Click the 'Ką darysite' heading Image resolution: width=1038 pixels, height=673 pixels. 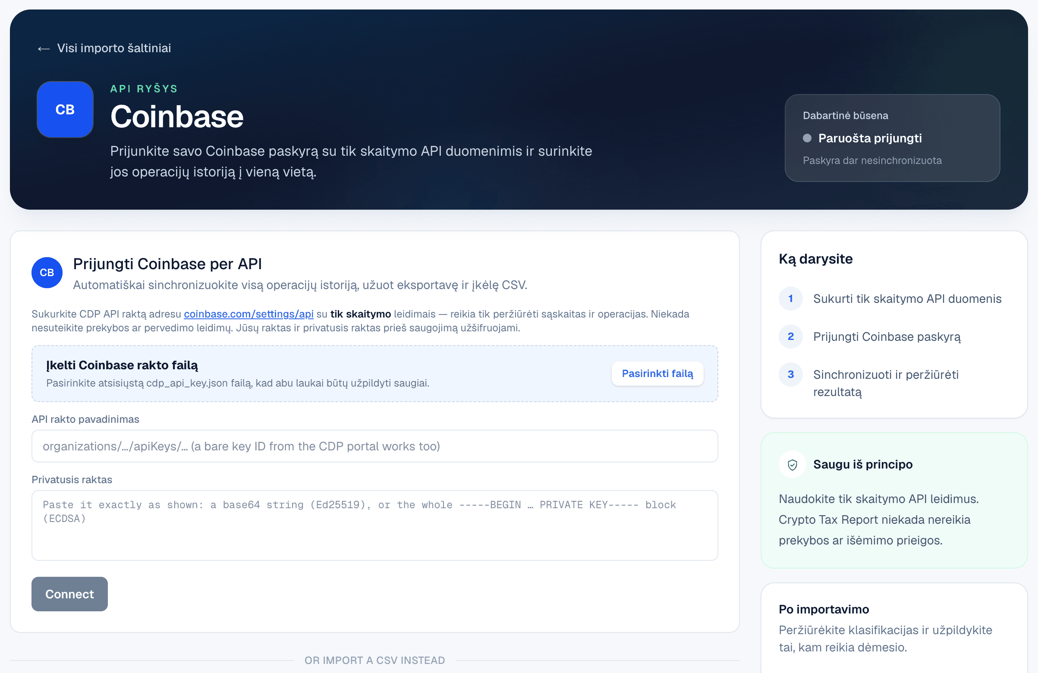815,259
